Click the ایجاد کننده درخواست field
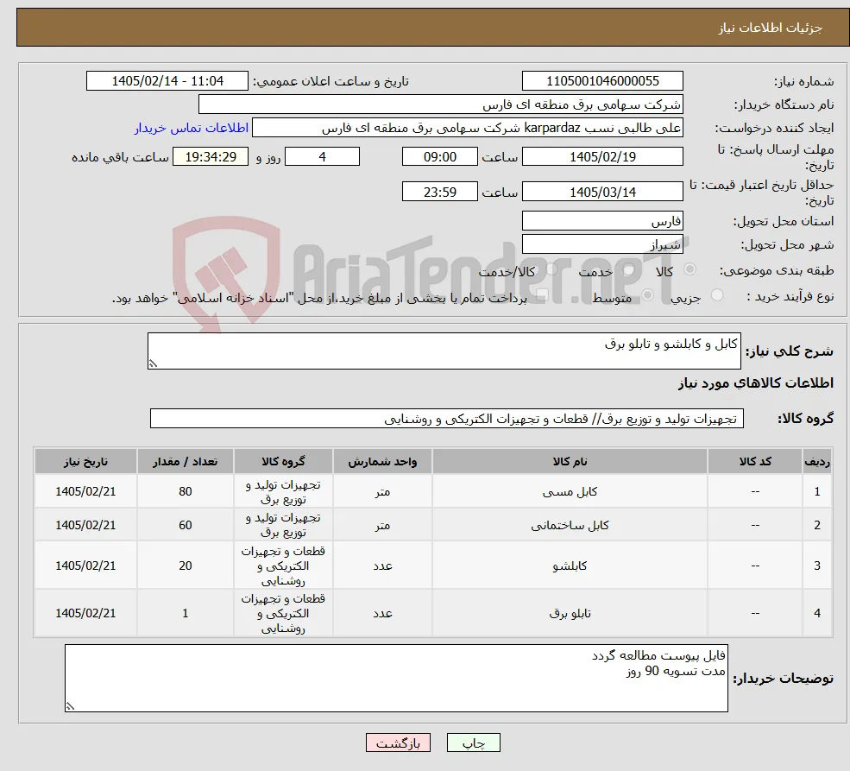The image size is (850, 771). click(x=467, y=128)
